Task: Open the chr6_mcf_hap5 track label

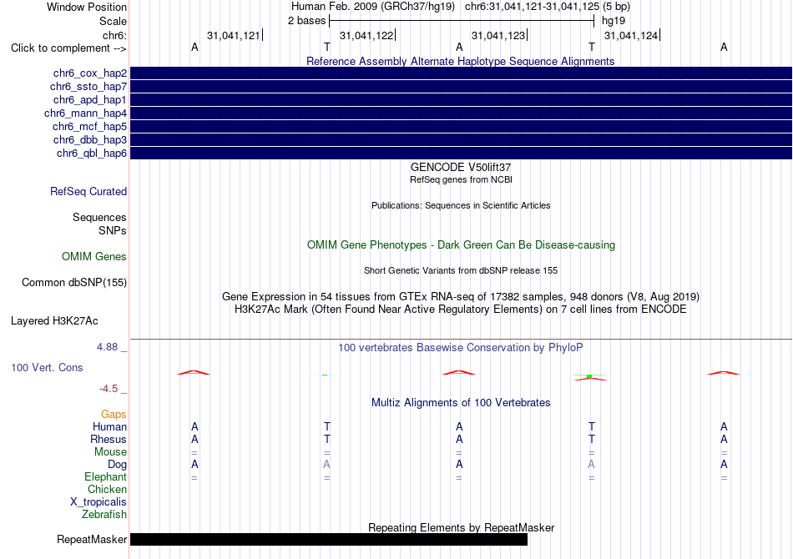Action: coord(89,126)
